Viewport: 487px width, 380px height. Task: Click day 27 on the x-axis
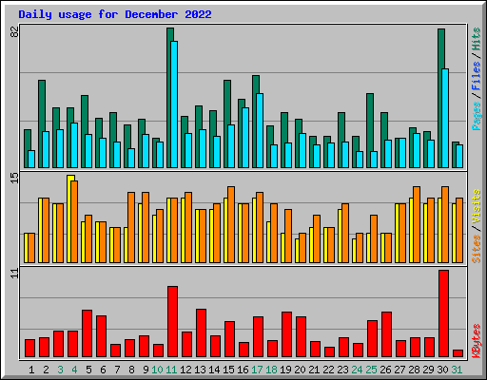tap(399, 370)
